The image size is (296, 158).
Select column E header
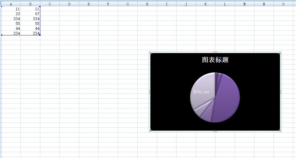89,4
